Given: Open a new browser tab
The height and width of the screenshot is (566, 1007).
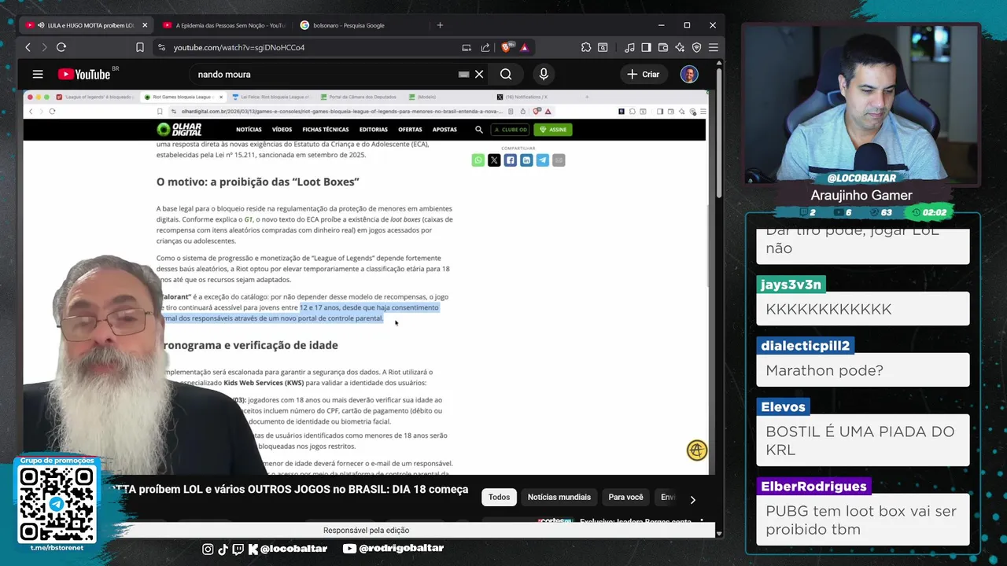Looking at the screenshot, I should coord(440,25).
